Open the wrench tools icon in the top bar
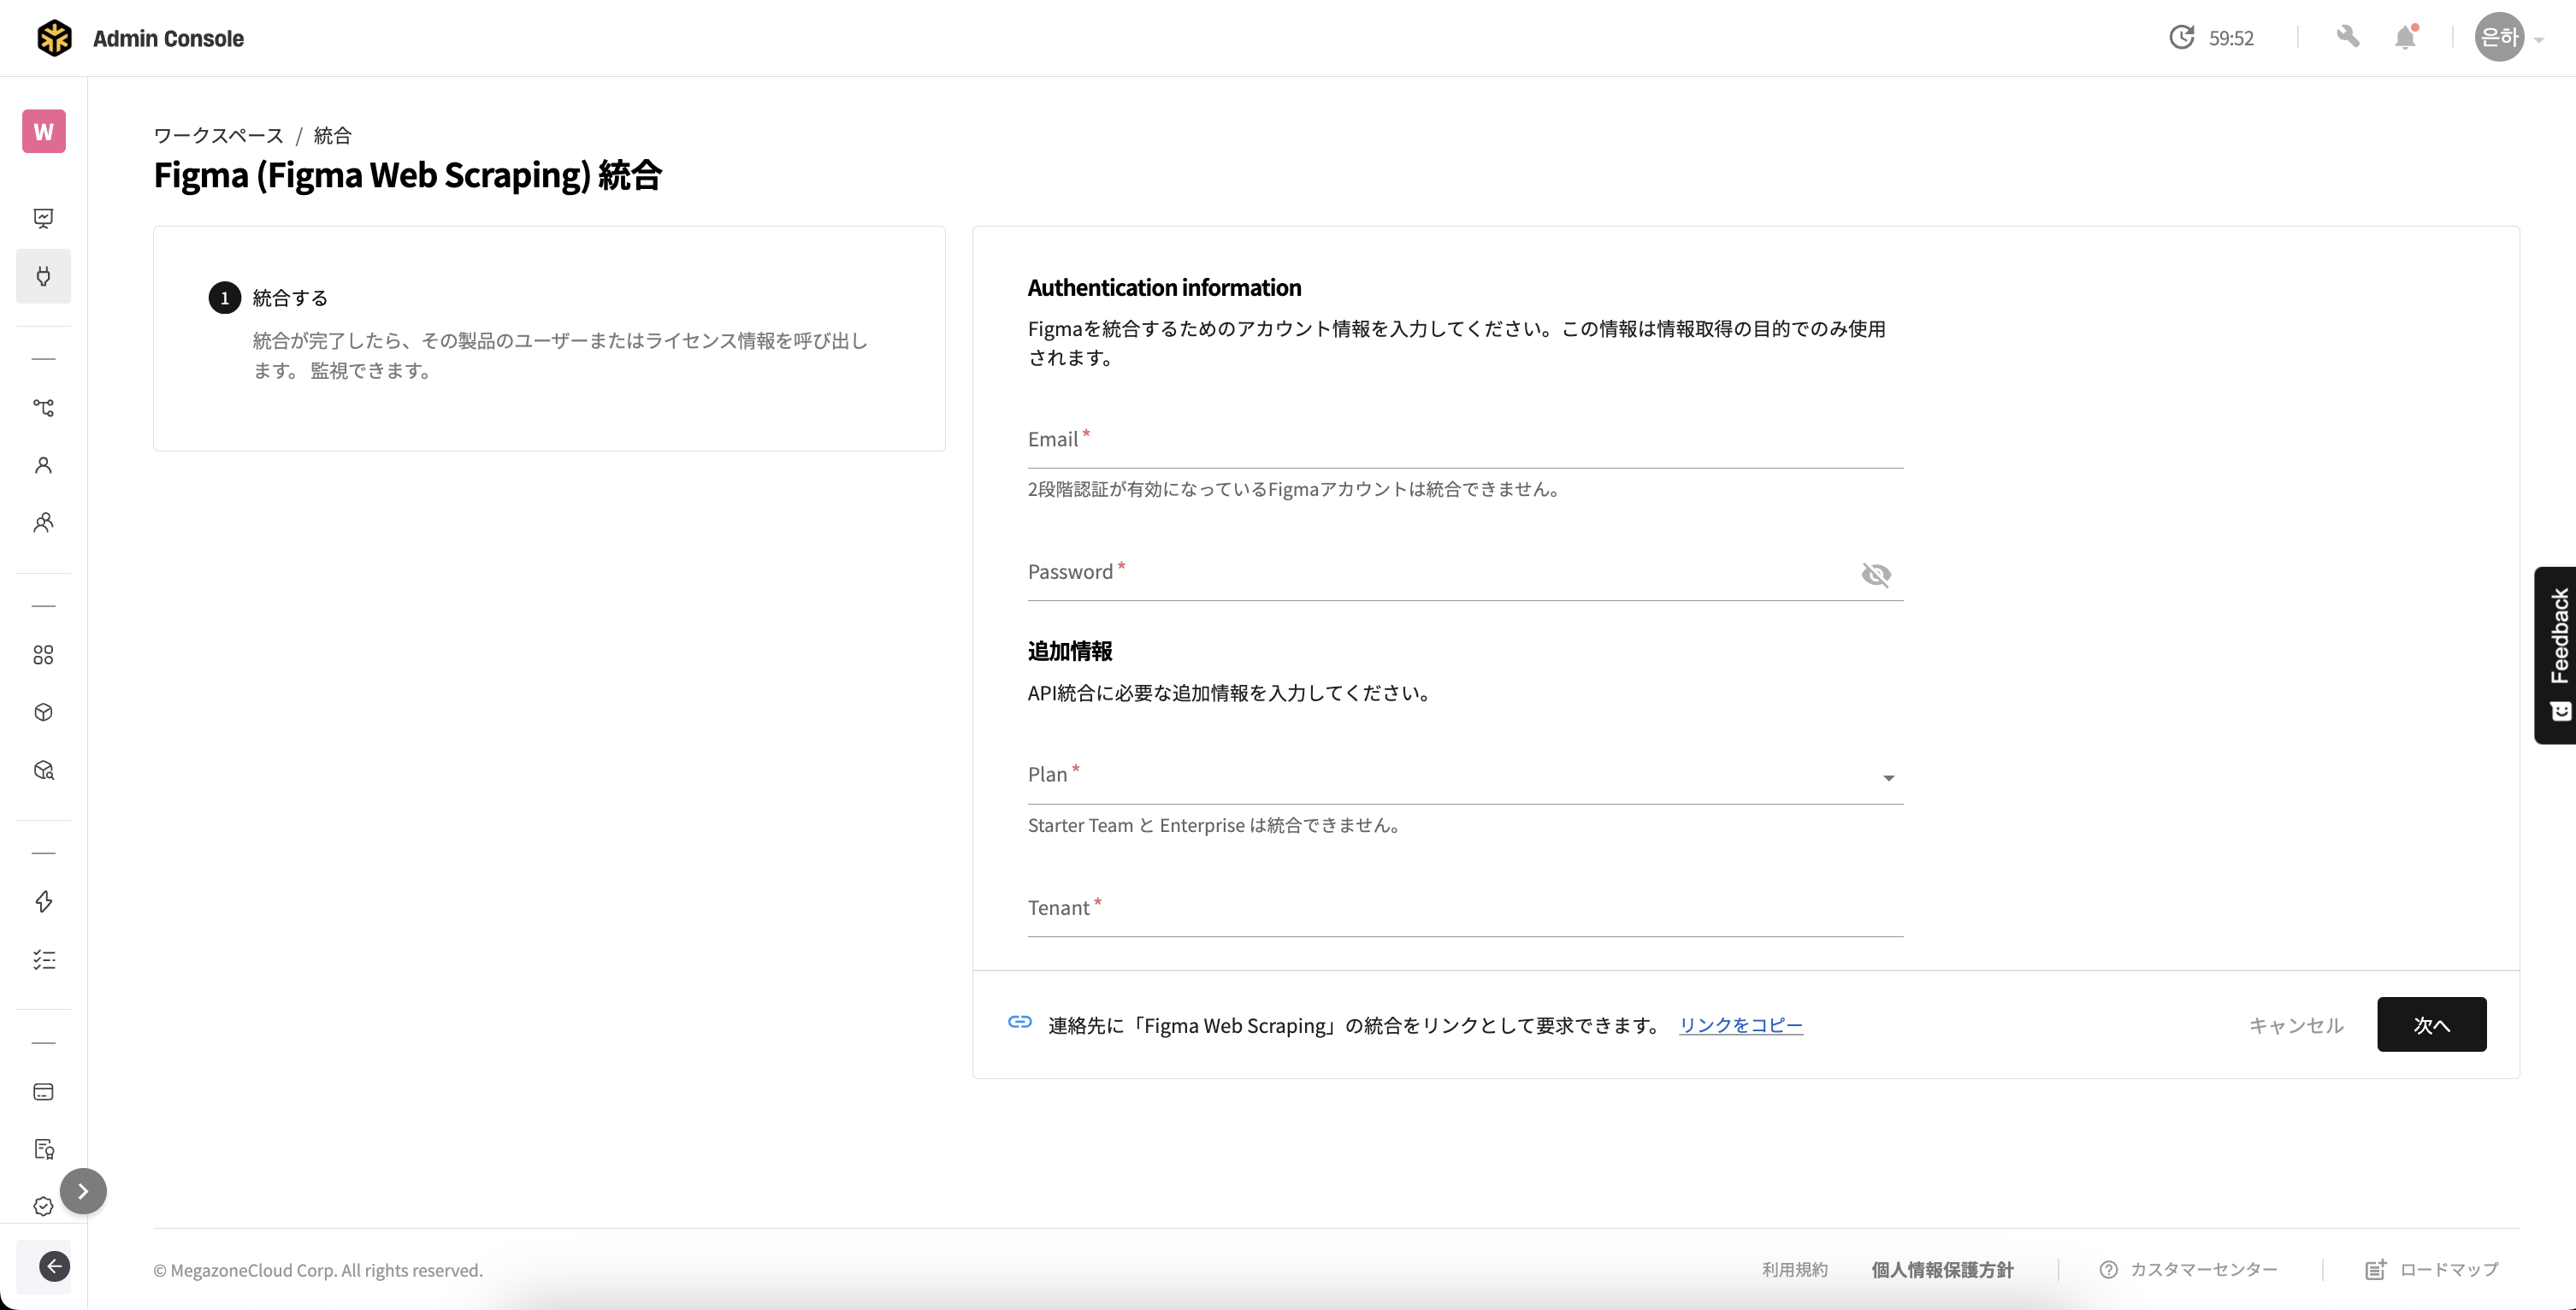 pyautogui.click(x=2349, y=36)
